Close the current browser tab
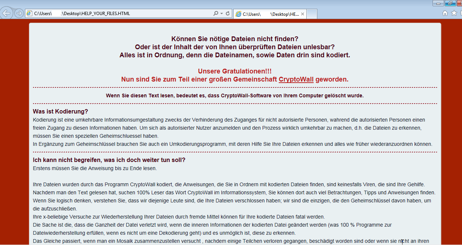462x245 pixels. click(x=303, y=14)
